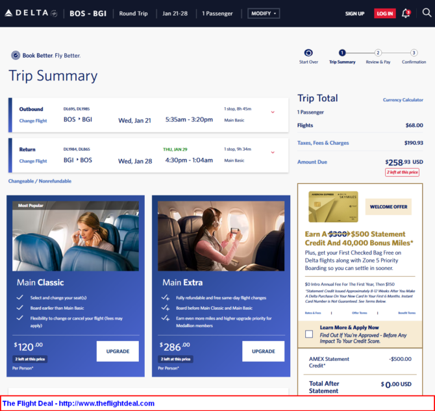Click the Trip Summary step circle
Image resolution: width=435 pixels, height=411 pixels.
click(342, 53)
